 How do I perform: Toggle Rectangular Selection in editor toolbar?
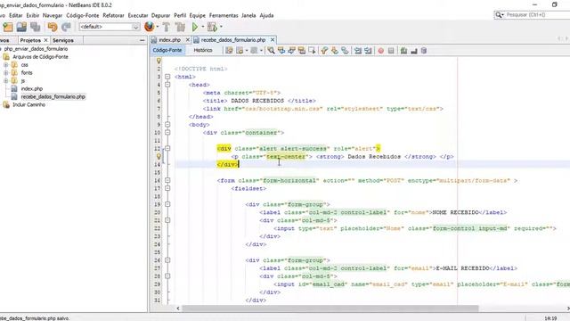(312, 51)
